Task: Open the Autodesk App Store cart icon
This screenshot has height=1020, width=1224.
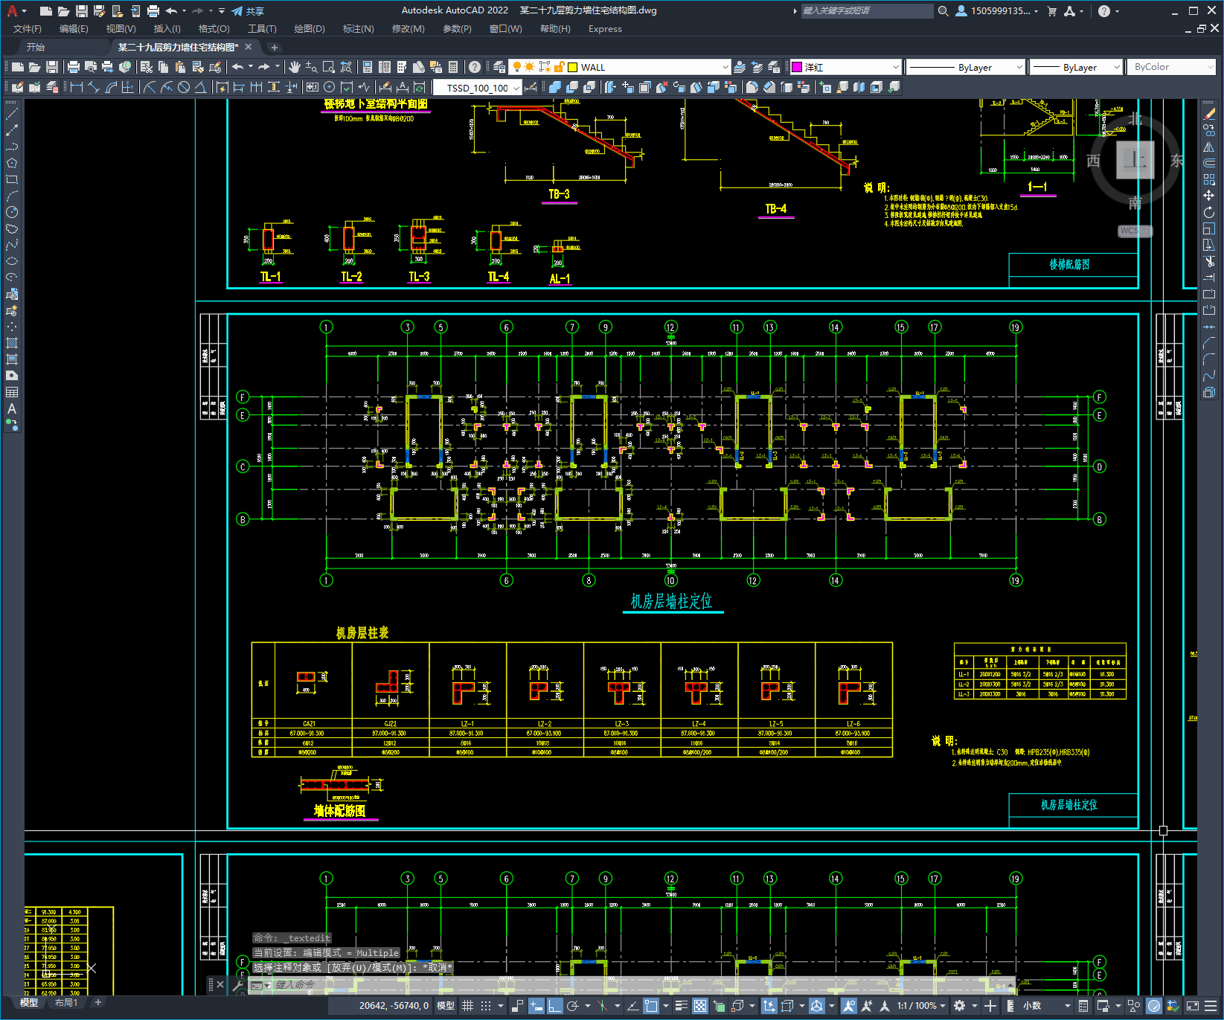Action: click(1052, 11)
